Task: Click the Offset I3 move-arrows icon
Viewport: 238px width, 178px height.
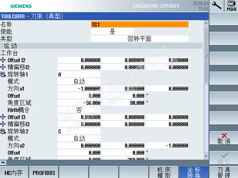Action: pos(3,117)
